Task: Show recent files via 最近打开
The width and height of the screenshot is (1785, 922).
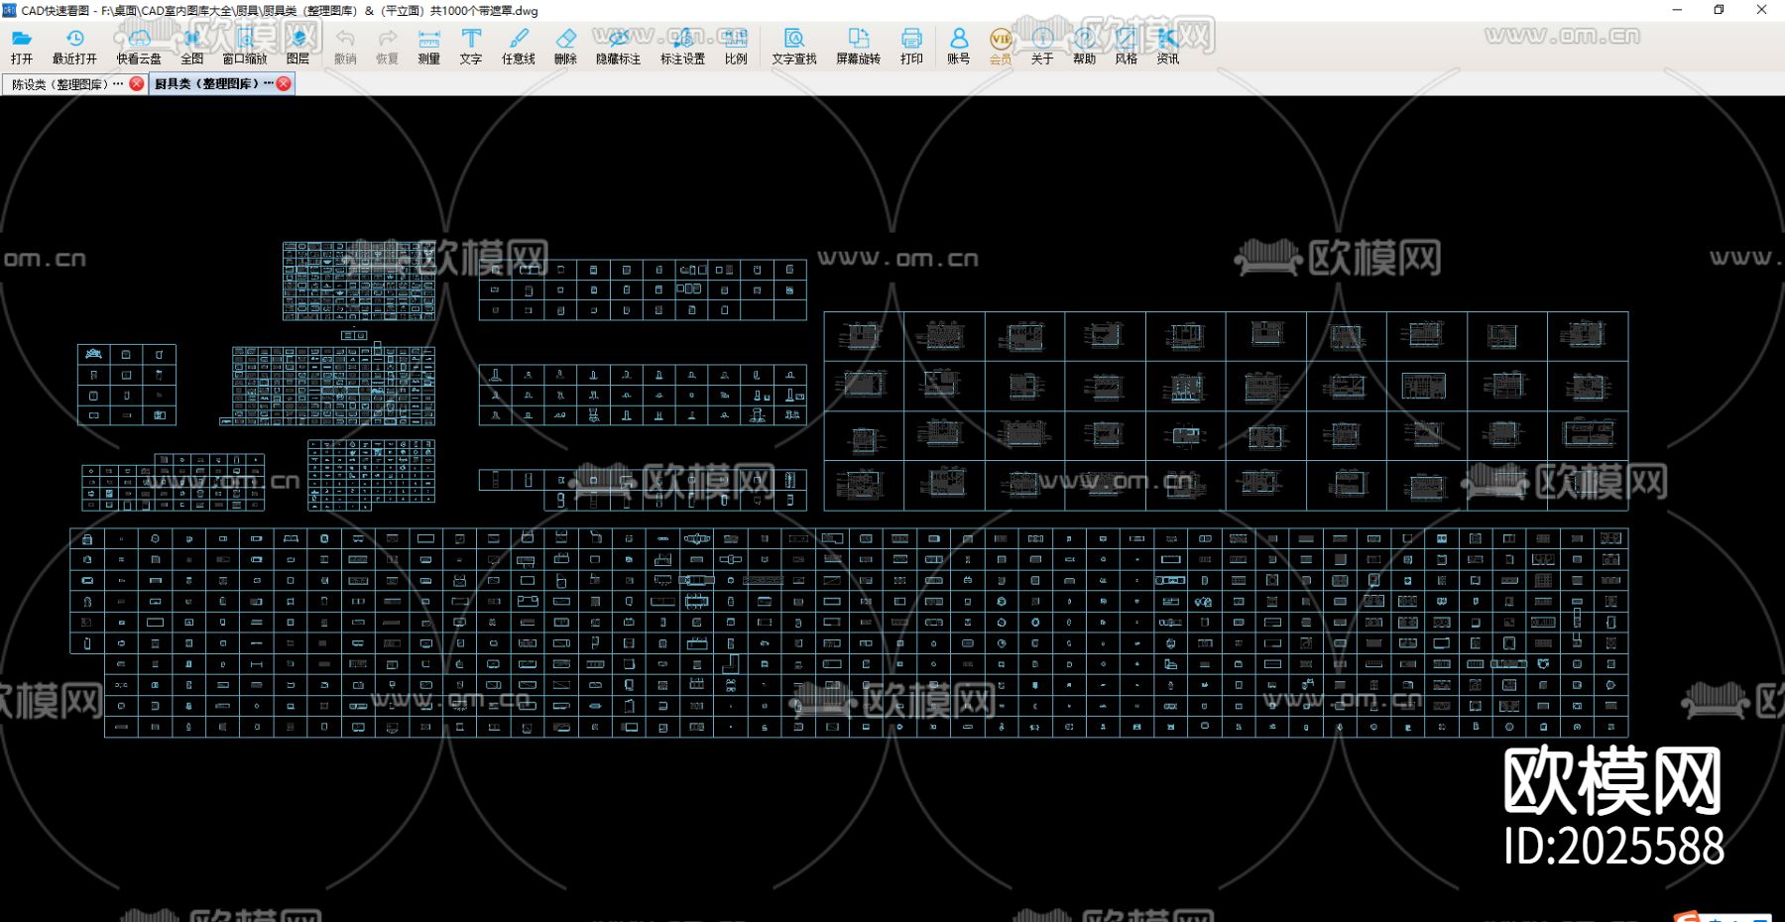Action: point(74,47)
